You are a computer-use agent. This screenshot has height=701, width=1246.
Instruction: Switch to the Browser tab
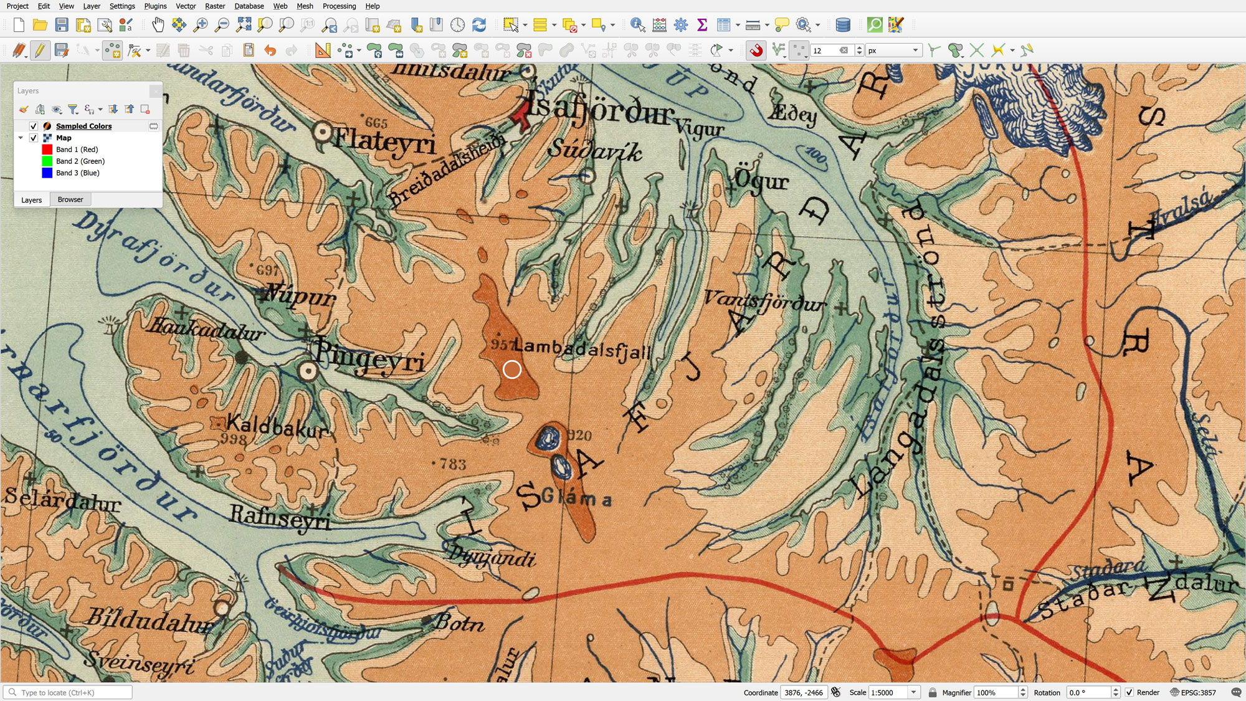[70, 199]
